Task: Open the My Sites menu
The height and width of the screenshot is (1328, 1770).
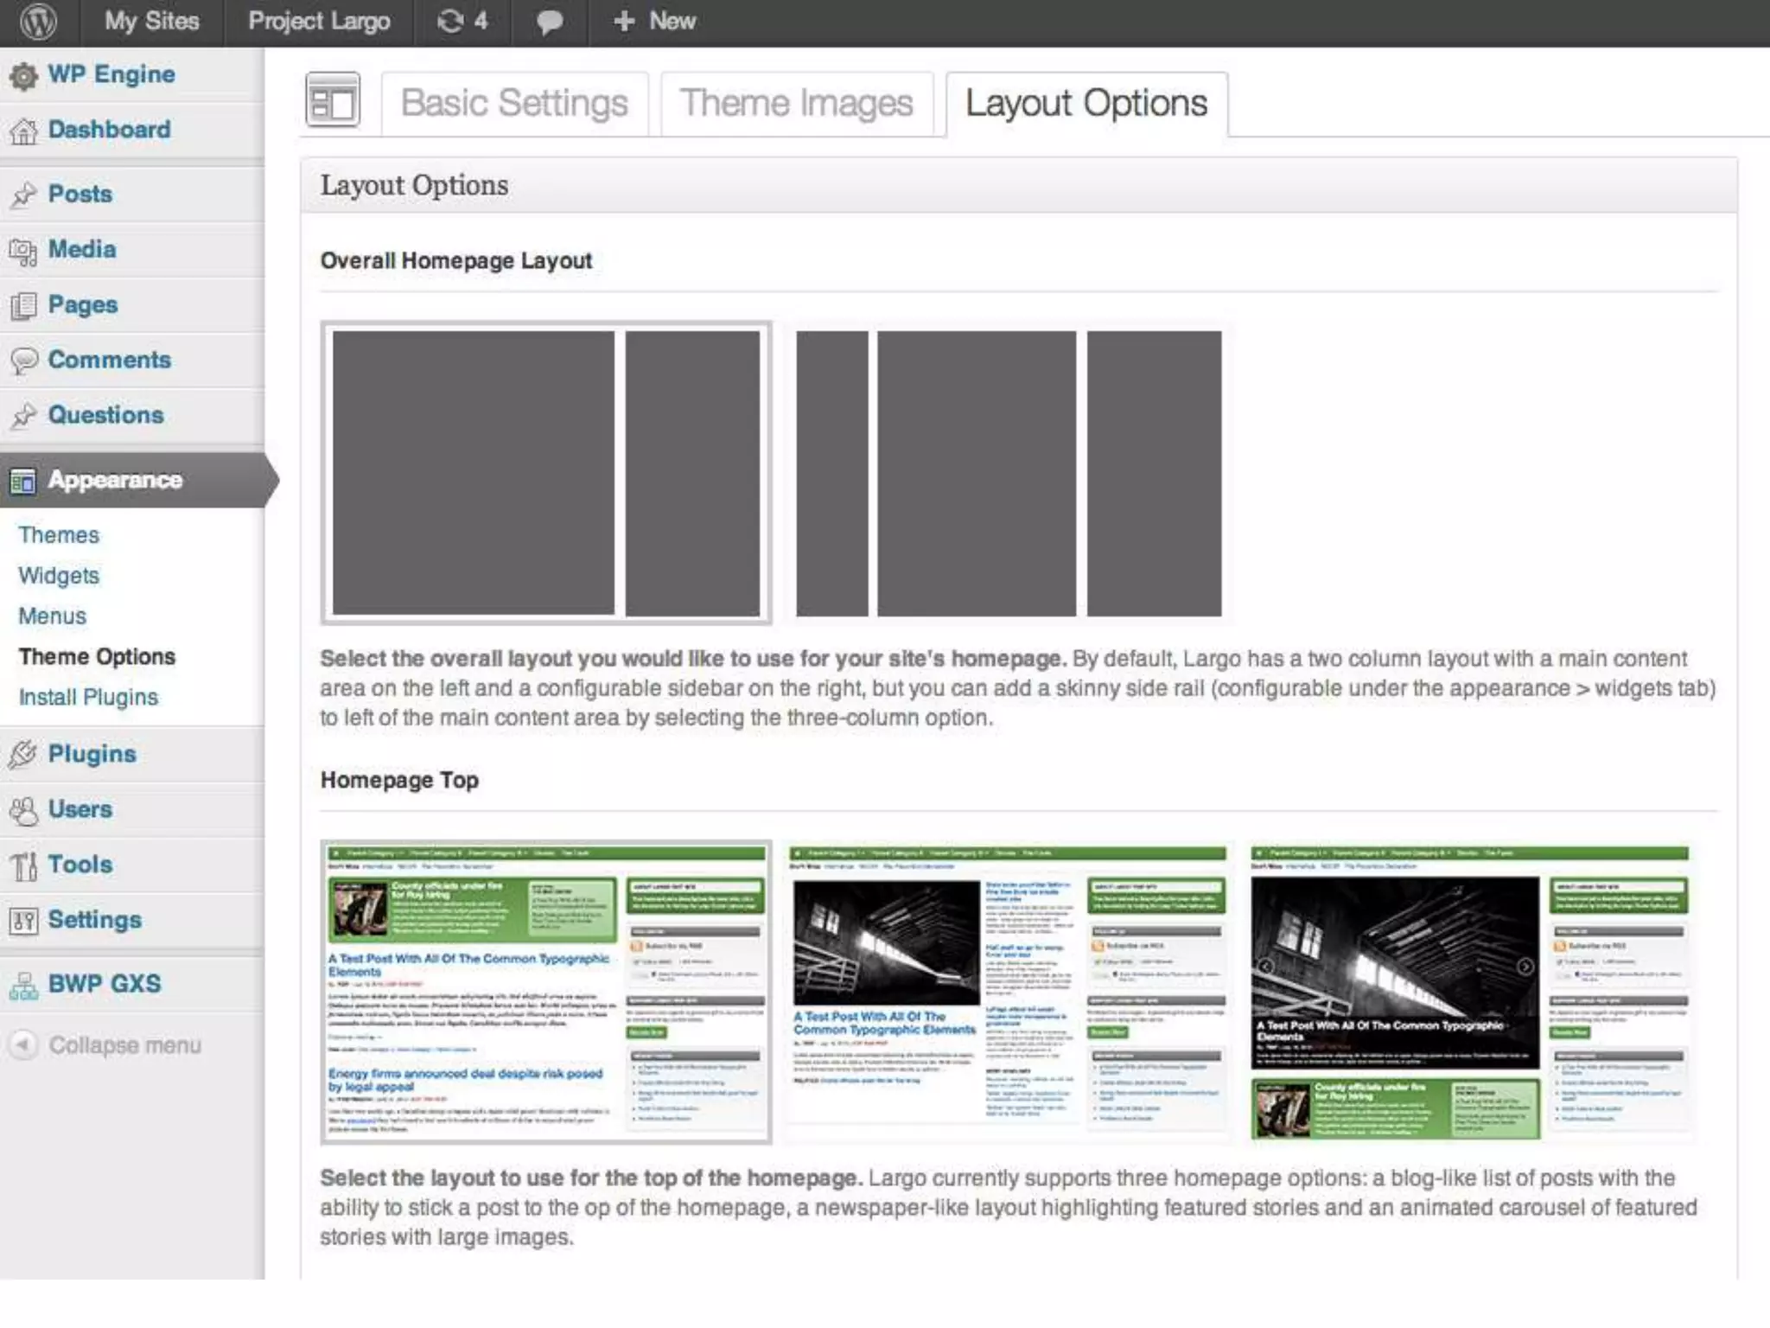Action: [x=151, y=22]
